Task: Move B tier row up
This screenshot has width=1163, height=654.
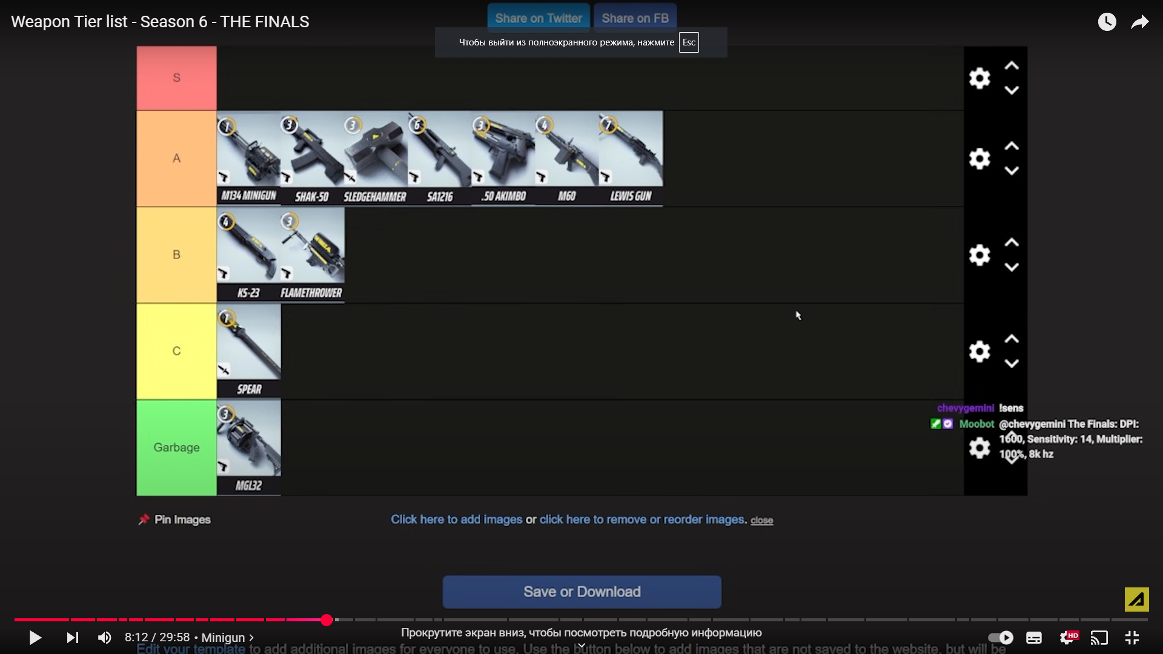Action: coord(1012,243)
